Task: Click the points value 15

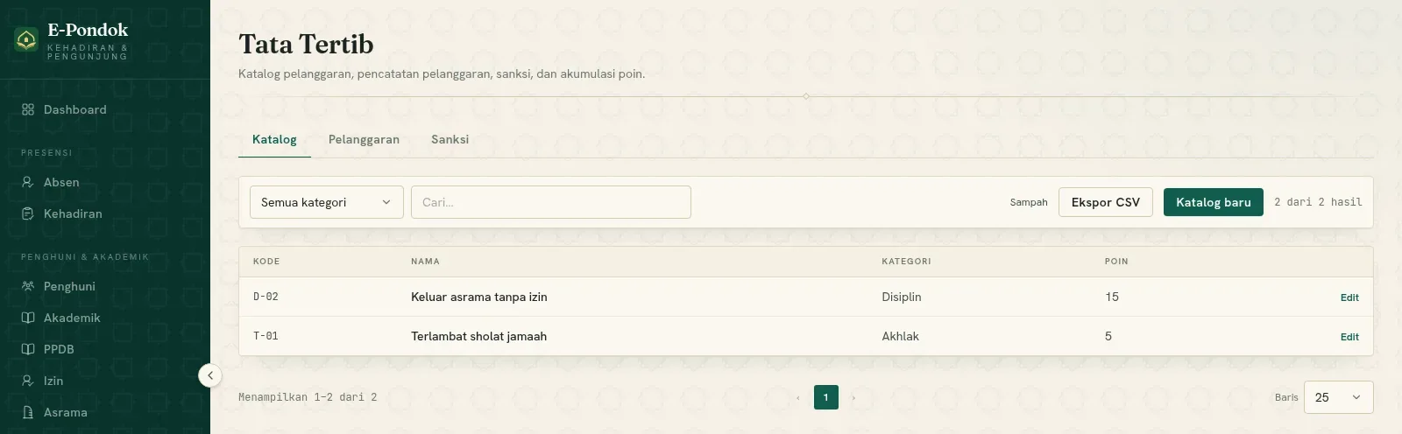Action: pos(1112,297)
